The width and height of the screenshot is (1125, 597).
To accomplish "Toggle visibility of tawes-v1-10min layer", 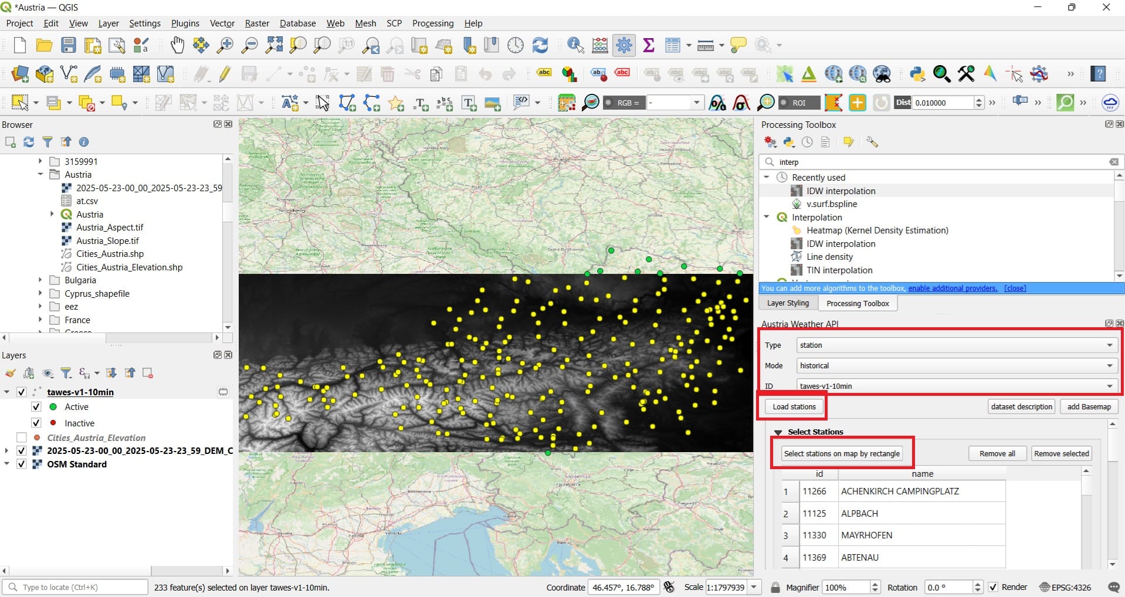I will tap(22, 392).
